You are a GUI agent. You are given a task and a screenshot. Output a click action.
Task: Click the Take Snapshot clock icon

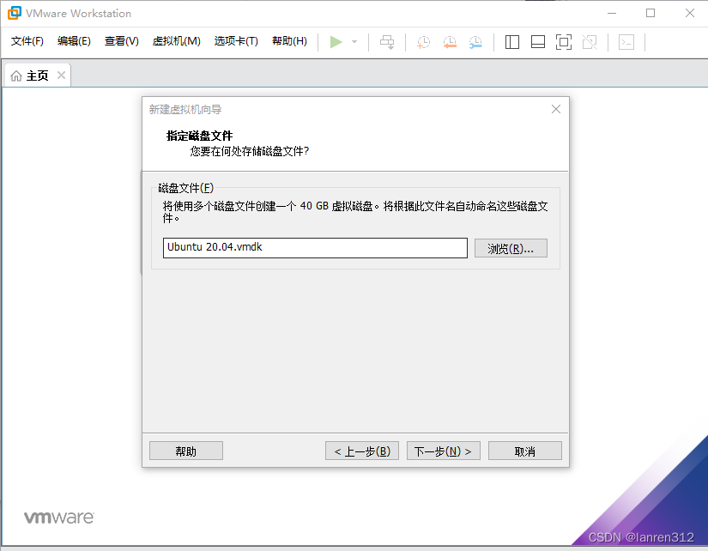point(424,41)
